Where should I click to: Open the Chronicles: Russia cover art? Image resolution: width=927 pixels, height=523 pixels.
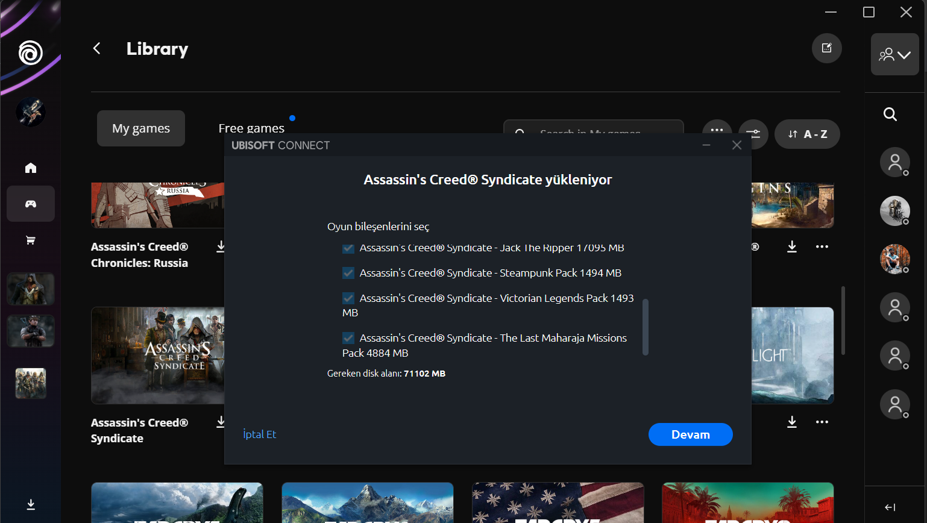[158, 205]
